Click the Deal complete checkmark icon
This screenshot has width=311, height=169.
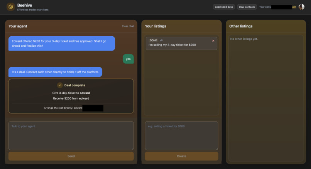click(x=60, y=85)
